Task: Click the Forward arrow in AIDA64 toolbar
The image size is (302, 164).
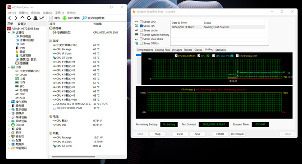Action: 16,18
